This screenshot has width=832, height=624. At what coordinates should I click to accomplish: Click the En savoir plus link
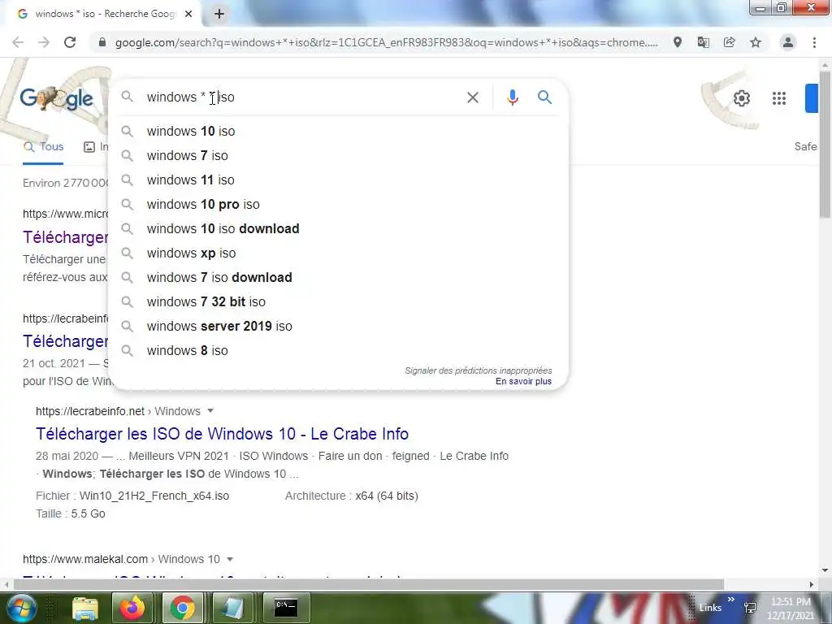pos(524,382)
